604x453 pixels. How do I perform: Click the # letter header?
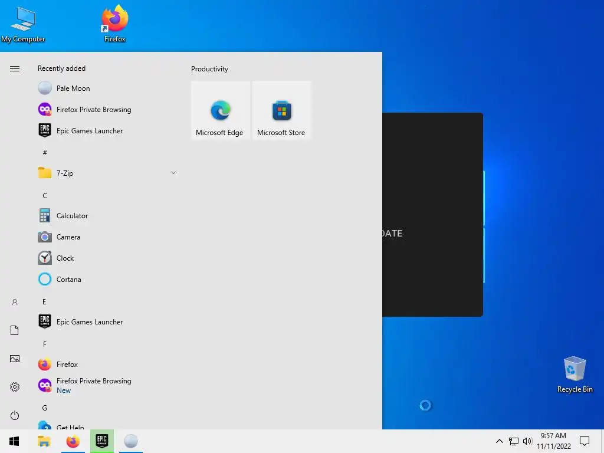click(45, 153)
